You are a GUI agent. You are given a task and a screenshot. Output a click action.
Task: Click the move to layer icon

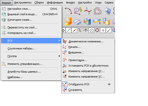(x=4, y=27)
